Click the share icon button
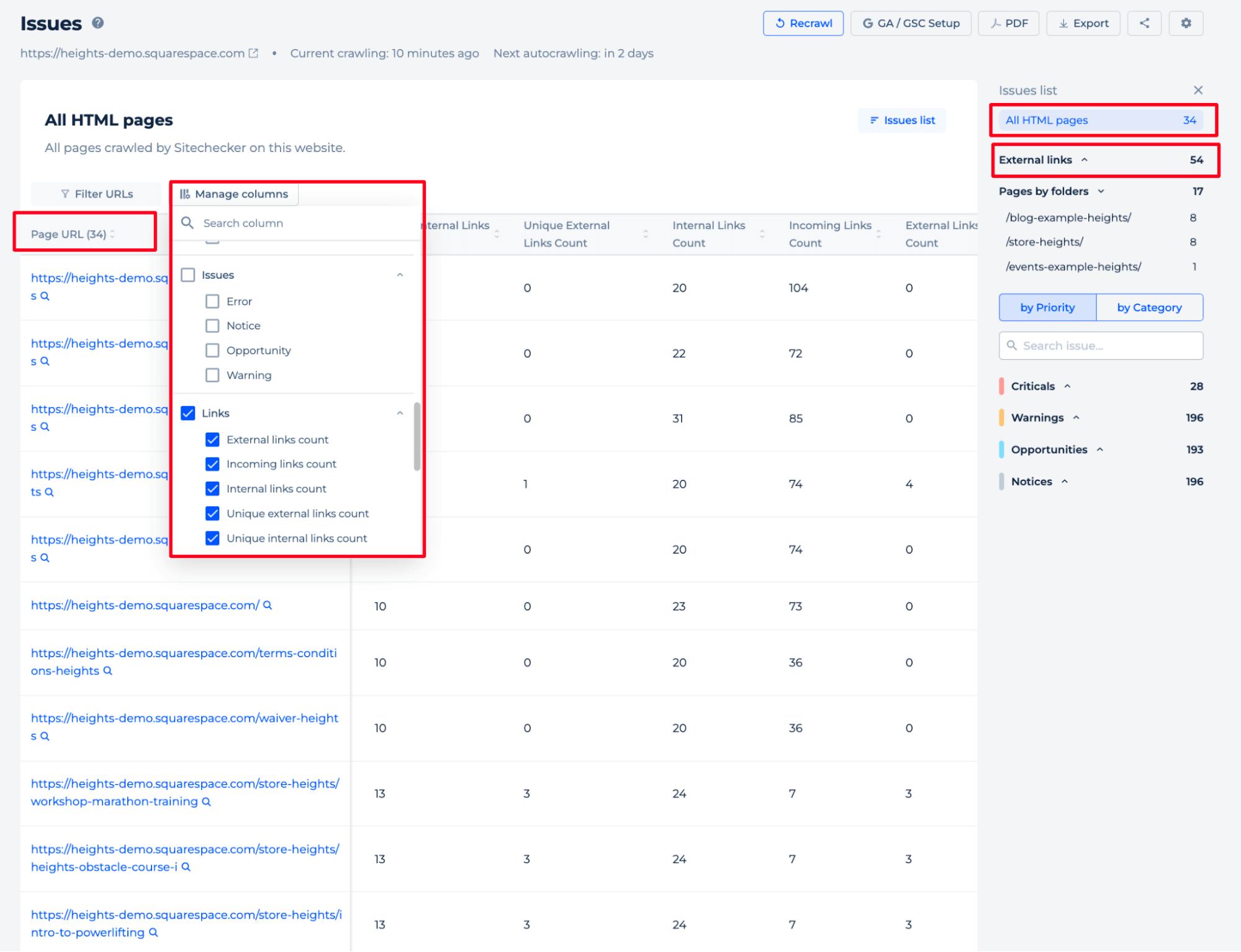This screenshot has height=952, width=1241. click(1144, 24)
